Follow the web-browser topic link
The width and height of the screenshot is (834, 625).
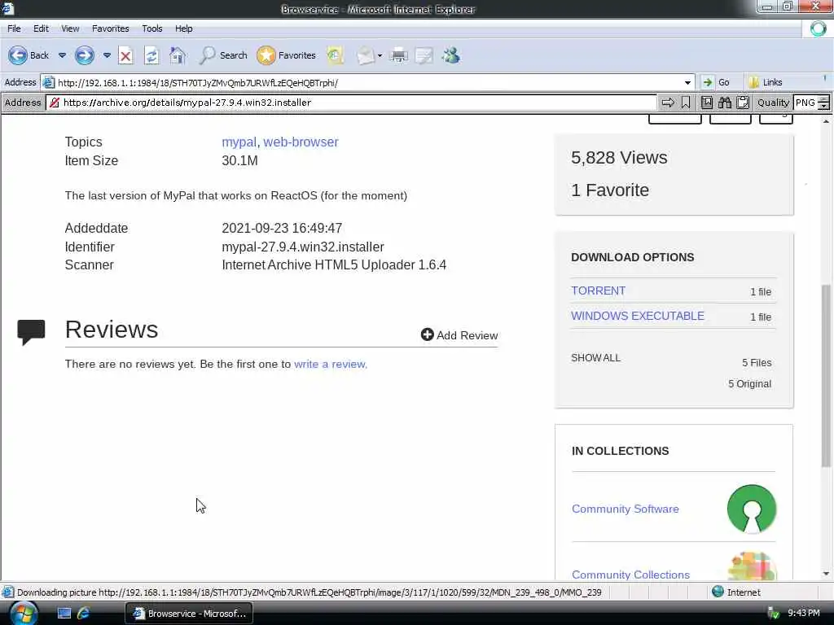[x=301, y=142]
